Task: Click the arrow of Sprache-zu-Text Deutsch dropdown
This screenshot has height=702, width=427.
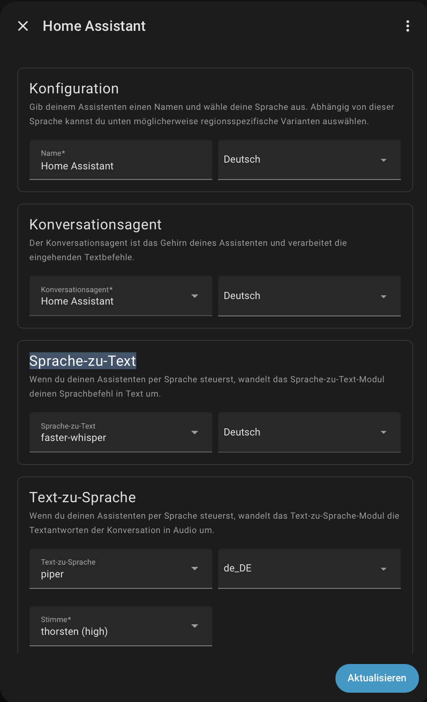Action: pyautogui.click(x=384, y=433)
